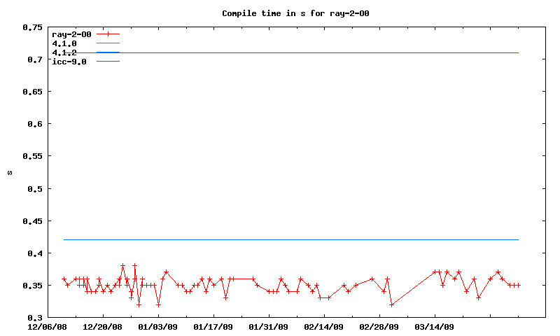Select the 01/03/09 date on x-axis
Screen dimensions: 560x336
coord(158,326)
